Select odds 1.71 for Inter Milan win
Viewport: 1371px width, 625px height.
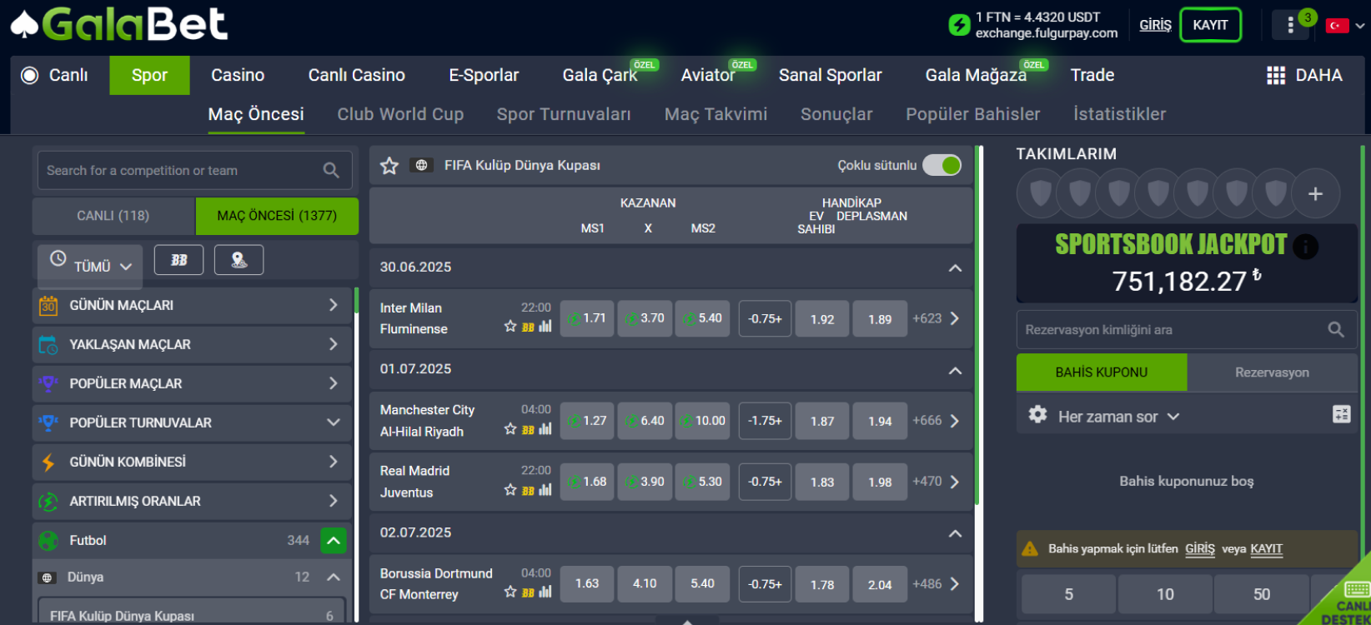point(588,319)
